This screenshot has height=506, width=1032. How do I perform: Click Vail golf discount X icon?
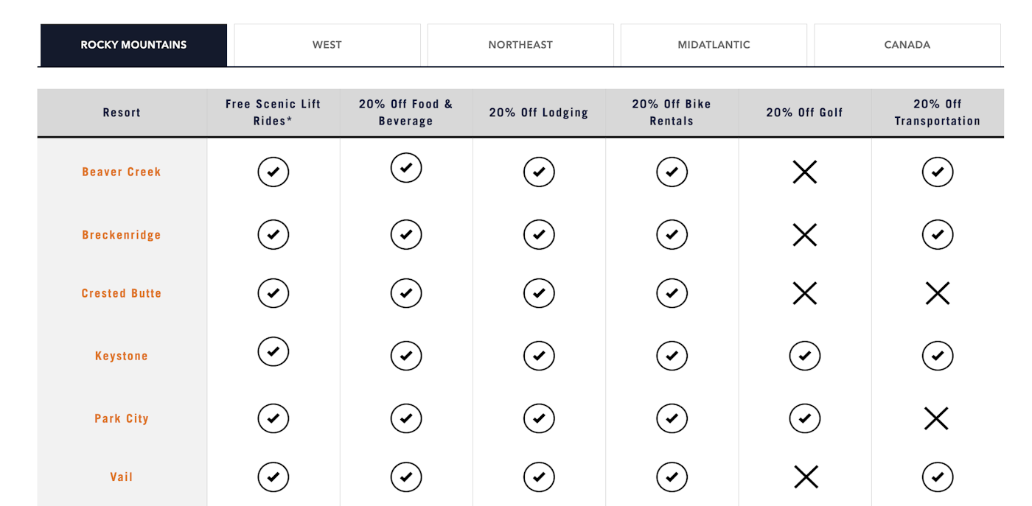click(806, 477)
